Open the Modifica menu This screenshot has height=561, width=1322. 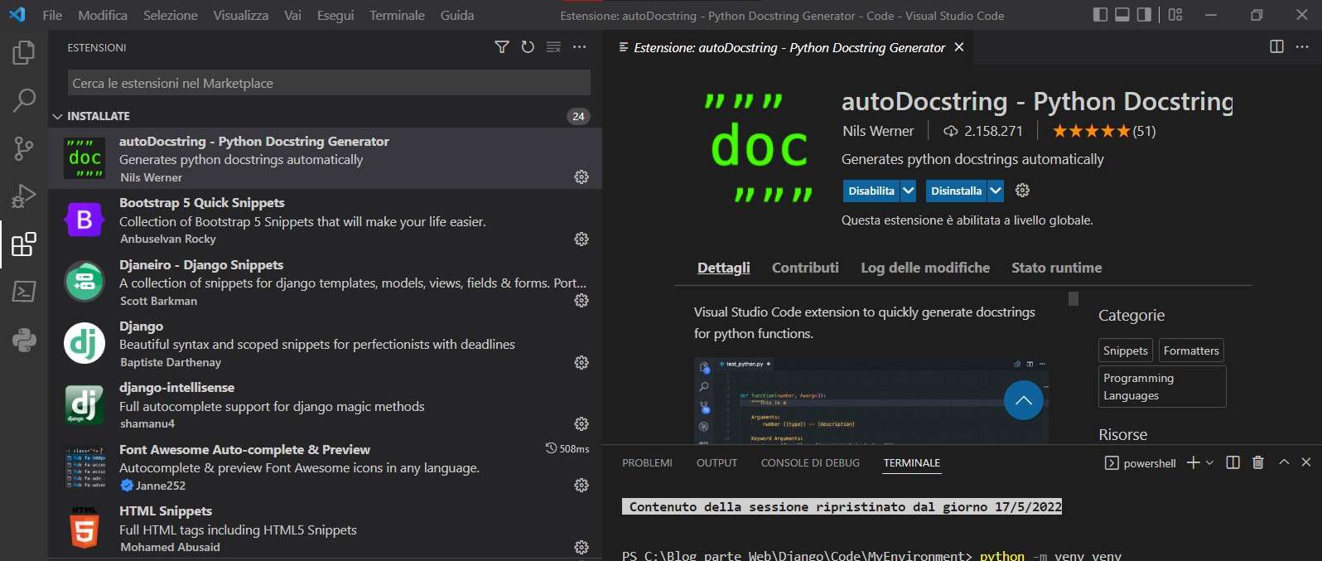pyautogui.click(x=103, y=15)
